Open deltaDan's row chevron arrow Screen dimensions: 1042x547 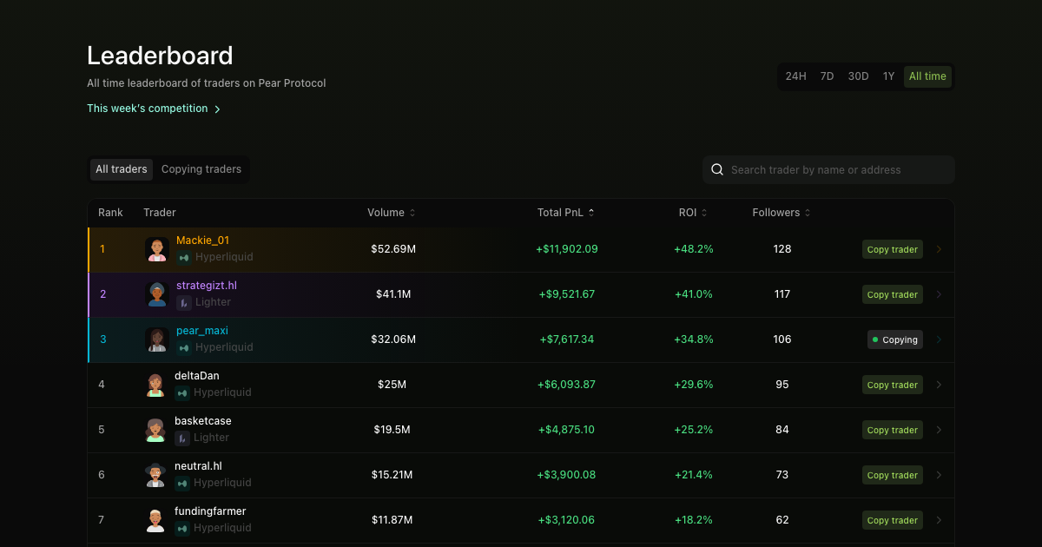coord(939,385)
